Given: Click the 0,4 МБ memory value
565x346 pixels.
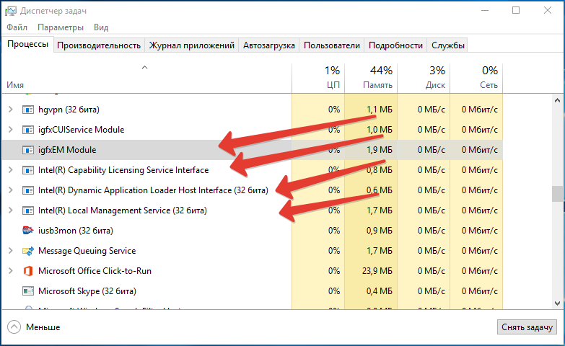Looking at the screenshot, I should pyautogui.click(x=379, y=291).
